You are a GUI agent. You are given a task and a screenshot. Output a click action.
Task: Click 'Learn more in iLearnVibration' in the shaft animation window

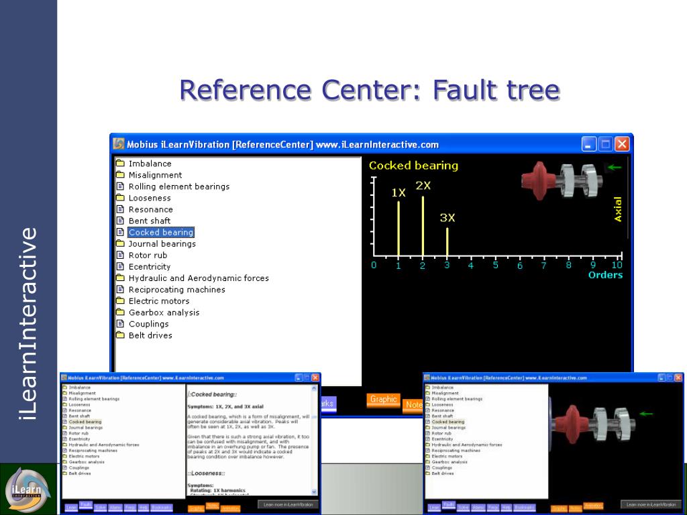(x=651, y=504)
